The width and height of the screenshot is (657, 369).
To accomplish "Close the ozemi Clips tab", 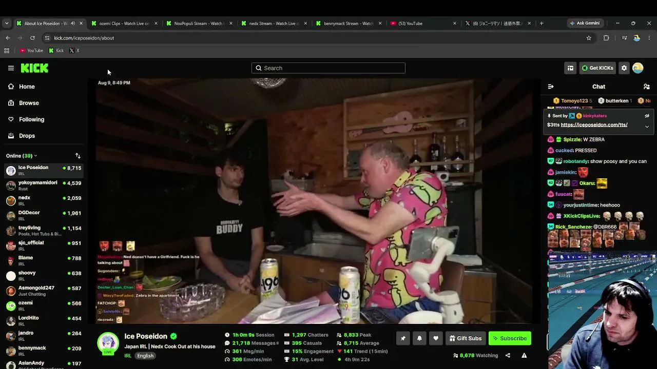I will (156, 23).
